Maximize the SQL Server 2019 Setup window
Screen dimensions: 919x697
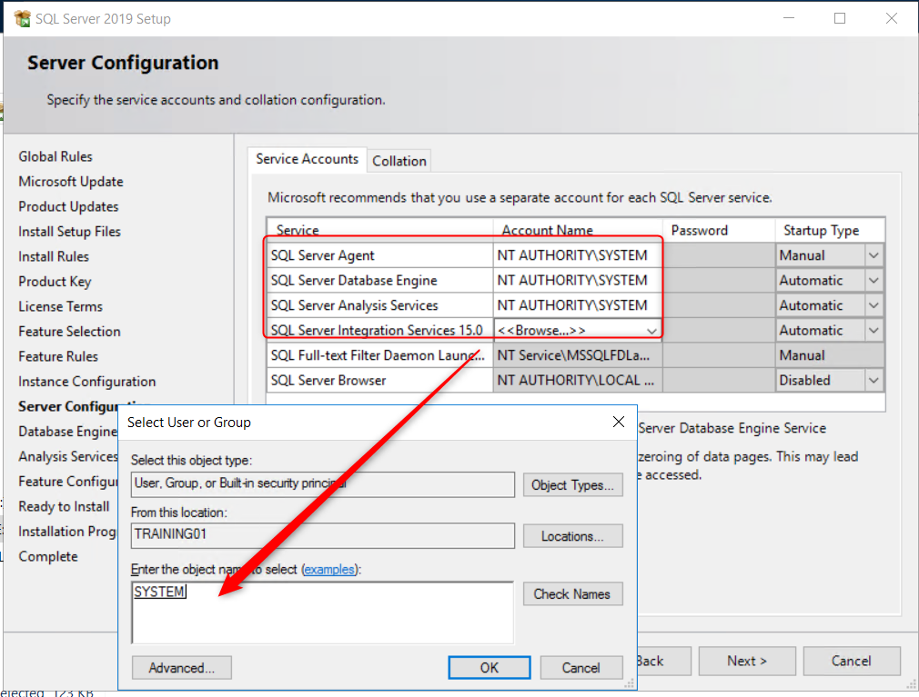click(x=840, y=19)
